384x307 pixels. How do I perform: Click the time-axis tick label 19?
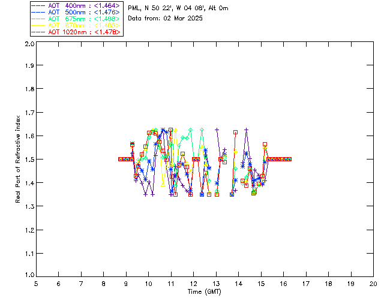click(x=351, y=284)
